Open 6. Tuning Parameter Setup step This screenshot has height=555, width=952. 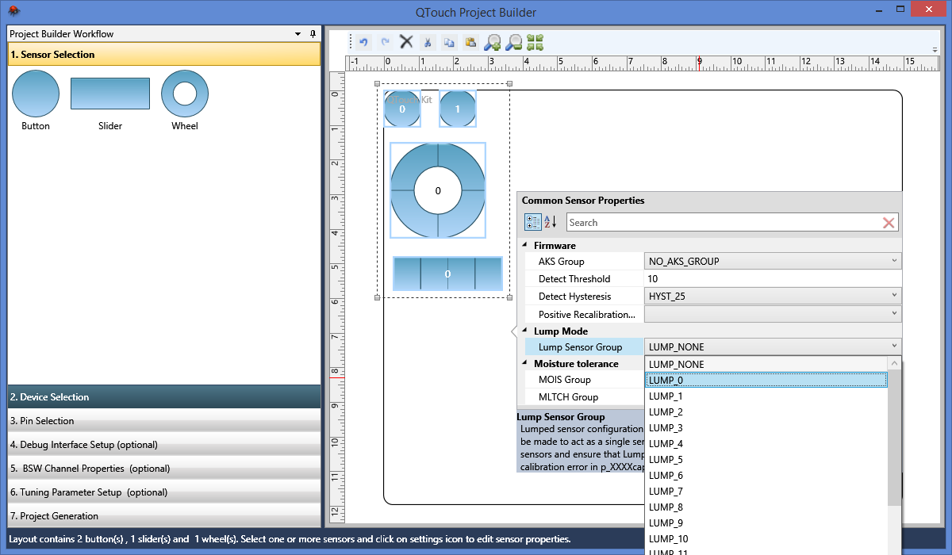tap(164, 492)
